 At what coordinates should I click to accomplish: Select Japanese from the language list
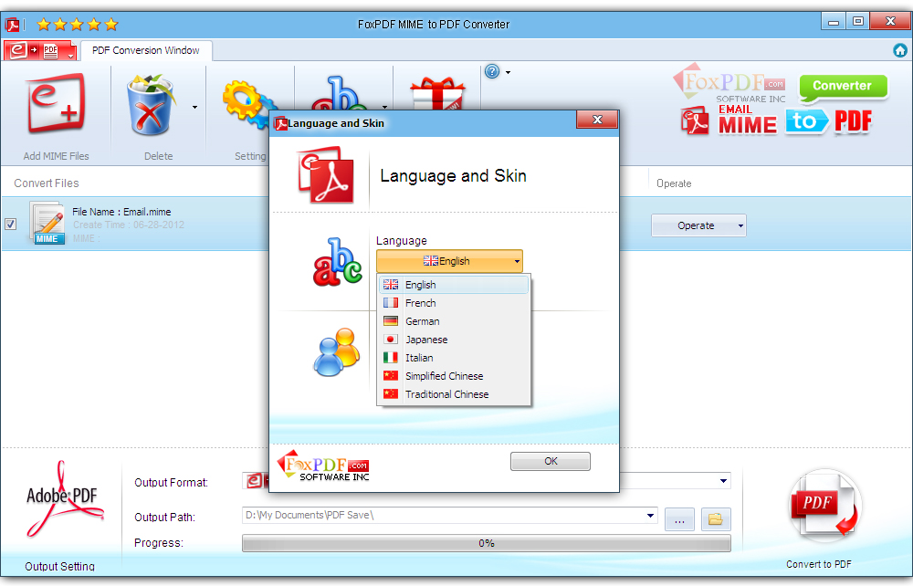tap(454, 340)
